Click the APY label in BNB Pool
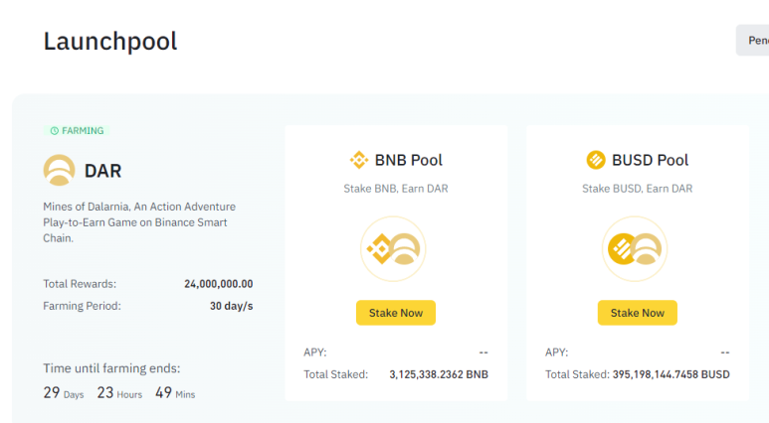 314,352
